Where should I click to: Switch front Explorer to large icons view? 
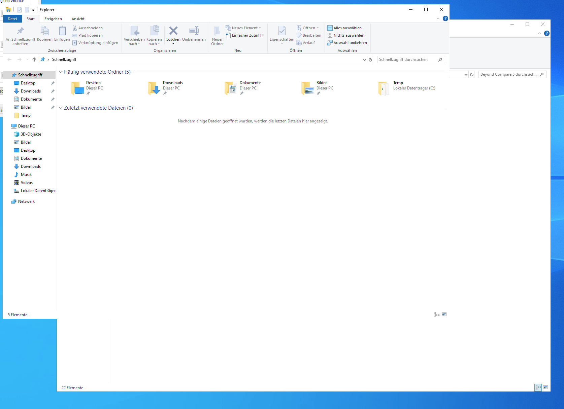point(444,314)
